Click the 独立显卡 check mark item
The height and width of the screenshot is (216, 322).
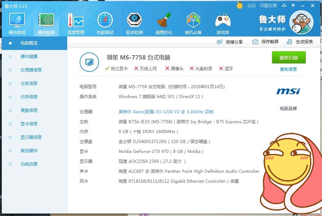pos(116,68)
